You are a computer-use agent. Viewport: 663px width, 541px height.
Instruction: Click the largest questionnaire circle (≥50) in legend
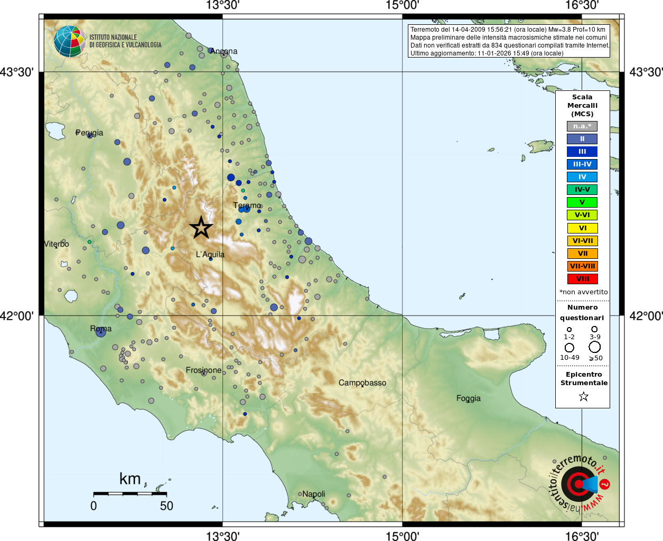595,347
